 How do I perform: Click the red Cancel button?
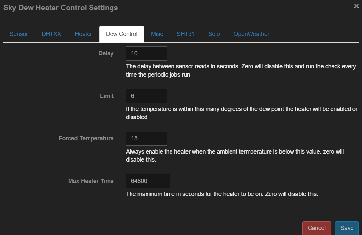tap(316, 228)
